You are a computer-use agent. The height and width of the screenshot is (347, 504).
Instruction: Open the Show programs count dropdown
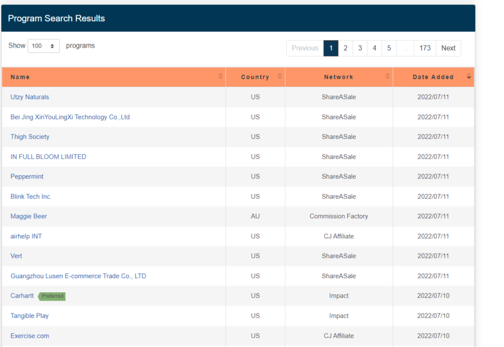[44, 46]
